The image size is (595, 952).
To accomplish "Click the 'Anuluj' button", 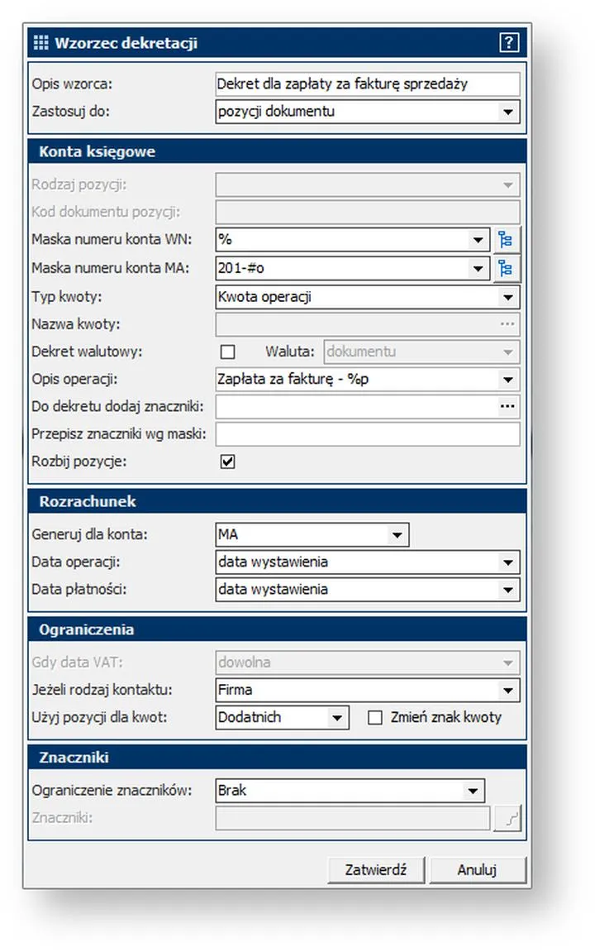I will coord(476,870).
